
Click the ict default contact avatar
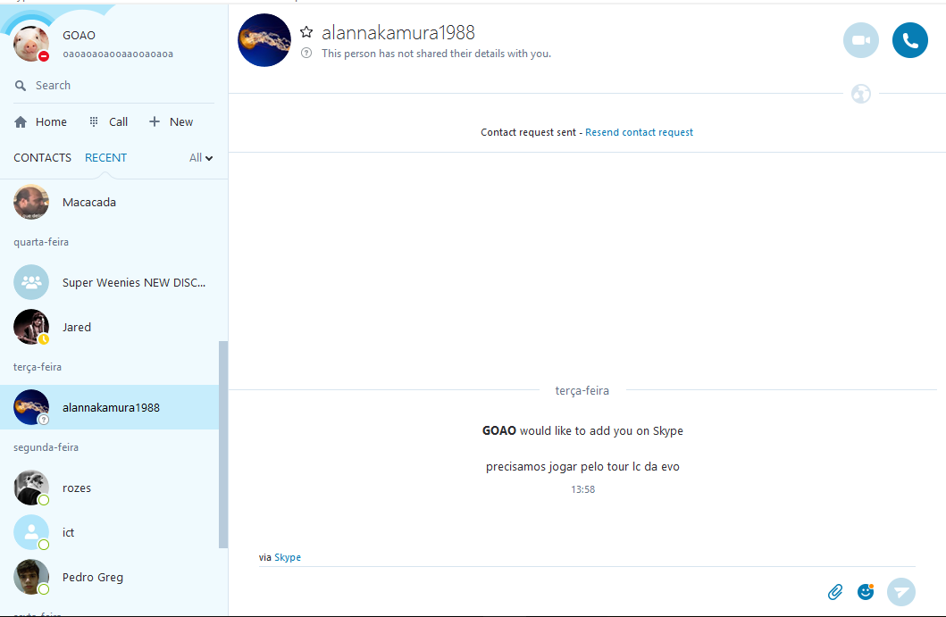click(x=30, y=532)
